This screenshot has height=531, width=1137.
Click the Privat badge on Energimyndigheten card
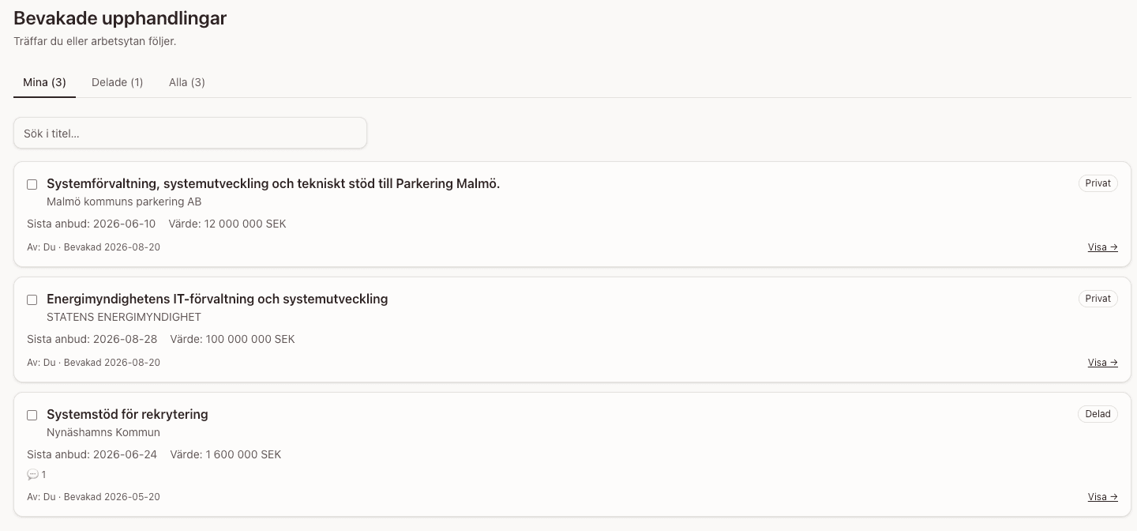coord(1098,299)
